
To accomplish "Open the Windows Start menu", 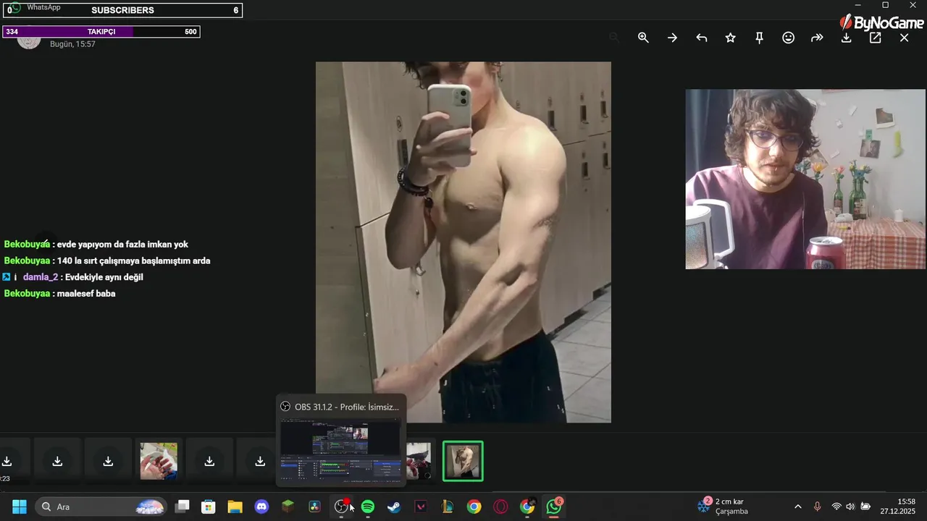I will pos(20,507).
